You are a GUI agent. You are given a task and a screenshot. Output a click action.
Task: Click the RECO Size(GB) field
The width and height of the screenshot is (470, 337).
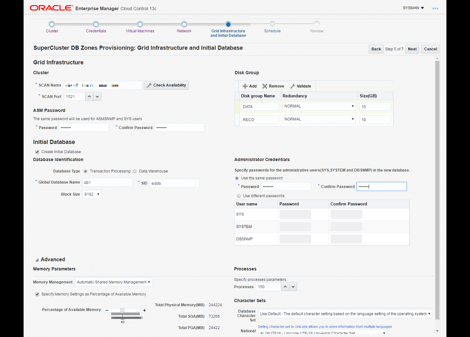tap(375, 120)
